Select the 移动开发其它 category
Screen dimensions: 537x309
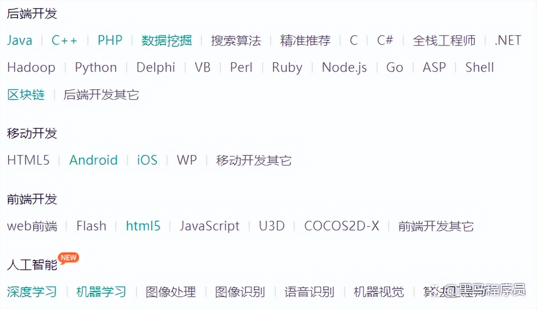[255, 160]
